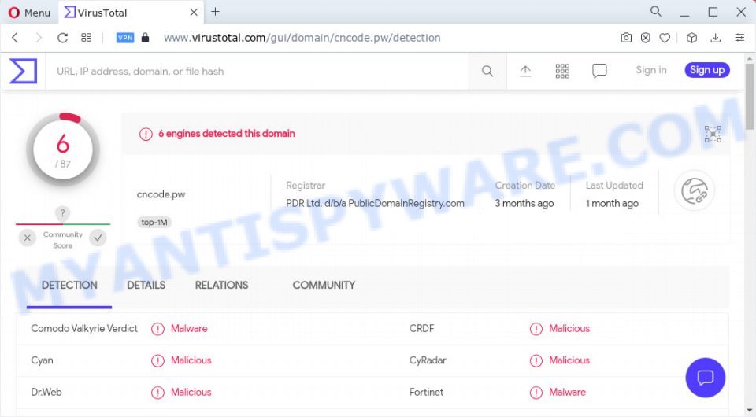Open the Opera Menu button
756x417 pixels.
coord(29,13)
